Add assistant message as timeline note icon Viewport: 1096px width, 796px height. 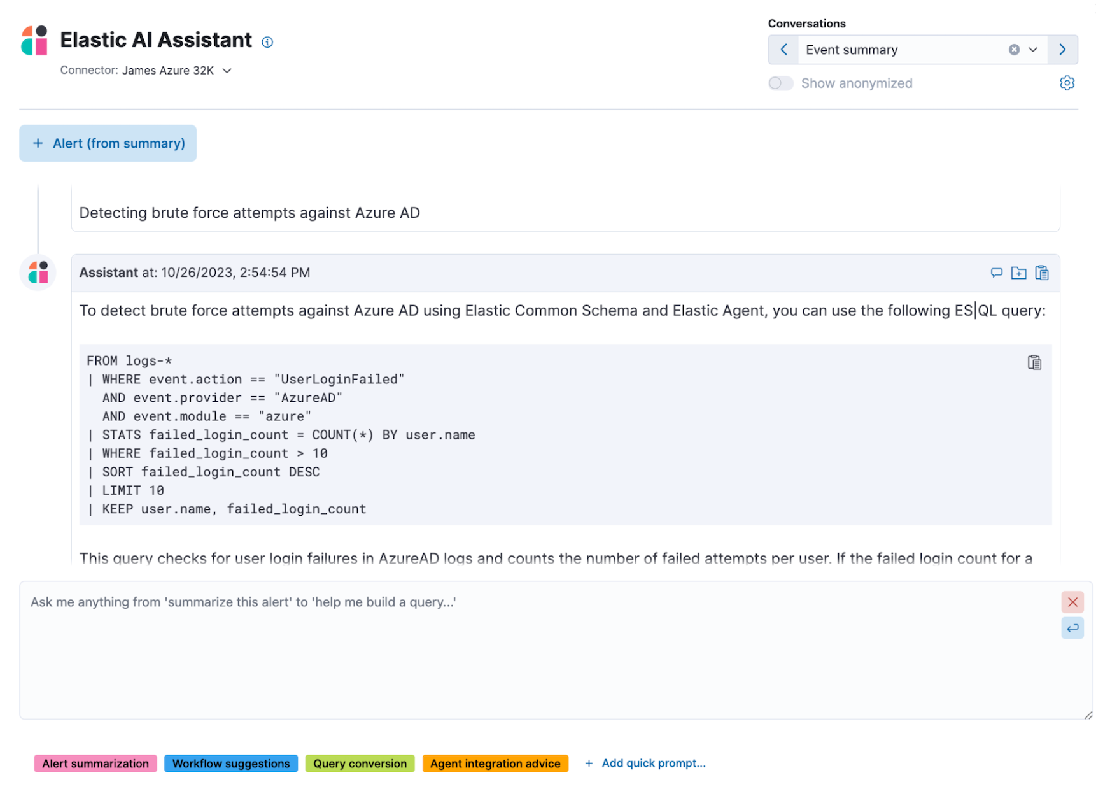[x=996, y=273]
